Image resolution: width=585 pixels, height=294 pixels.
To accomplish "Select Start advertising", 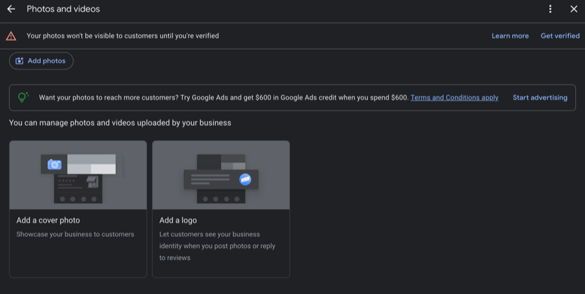I will 539,97.
